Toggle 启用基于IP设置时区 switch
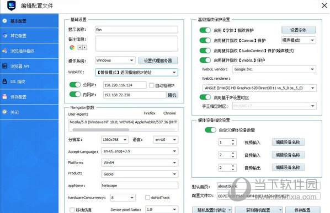The image size is (330, 213). pos(205,97)
